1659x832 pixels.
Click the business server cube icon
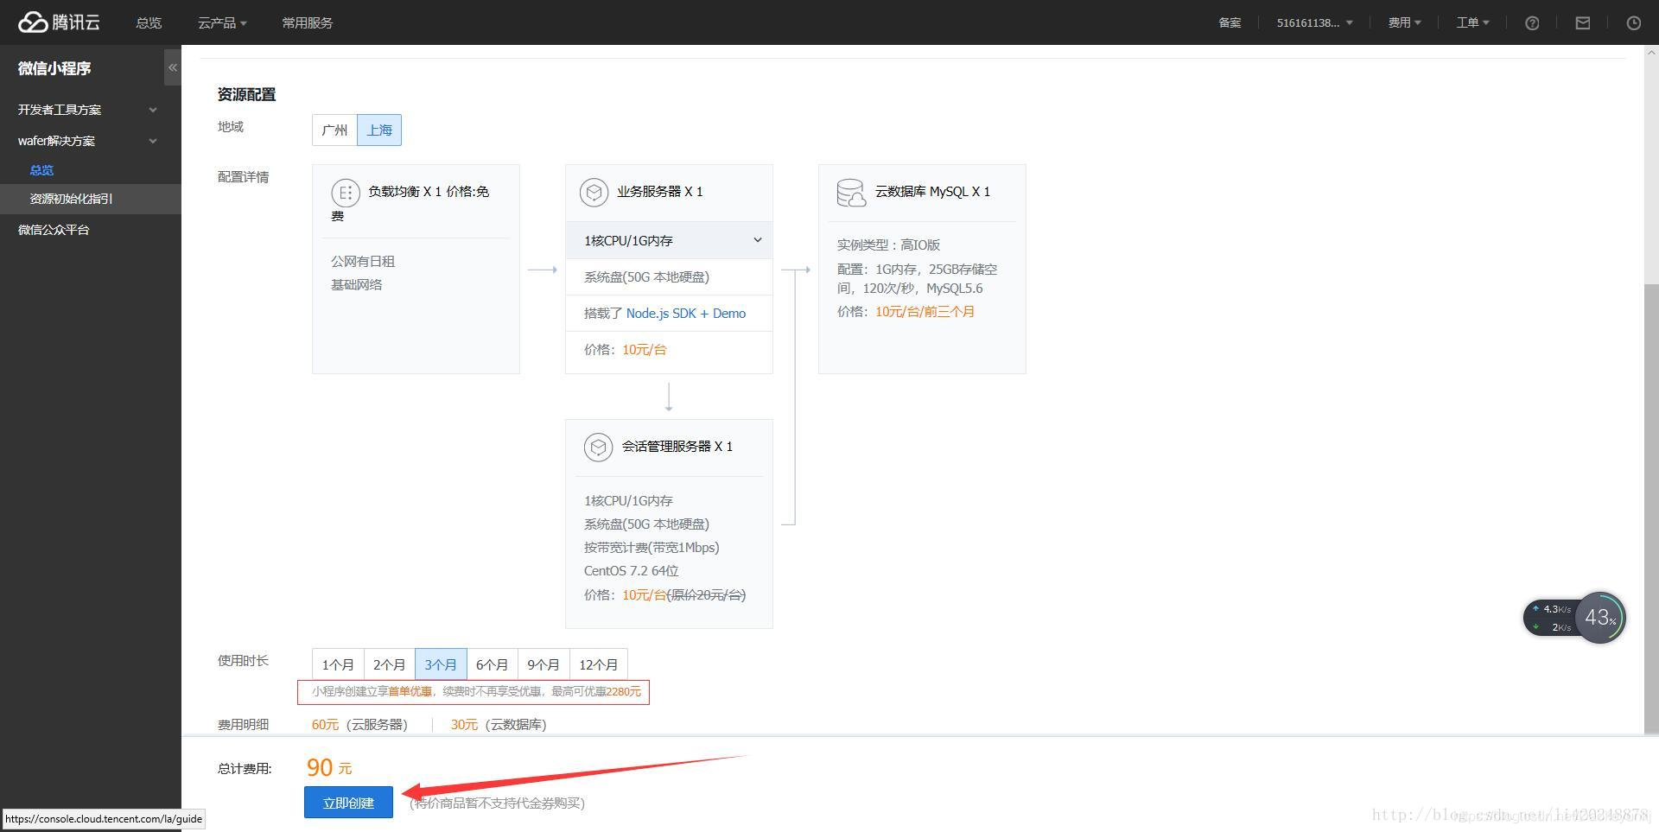click(594, 192)
